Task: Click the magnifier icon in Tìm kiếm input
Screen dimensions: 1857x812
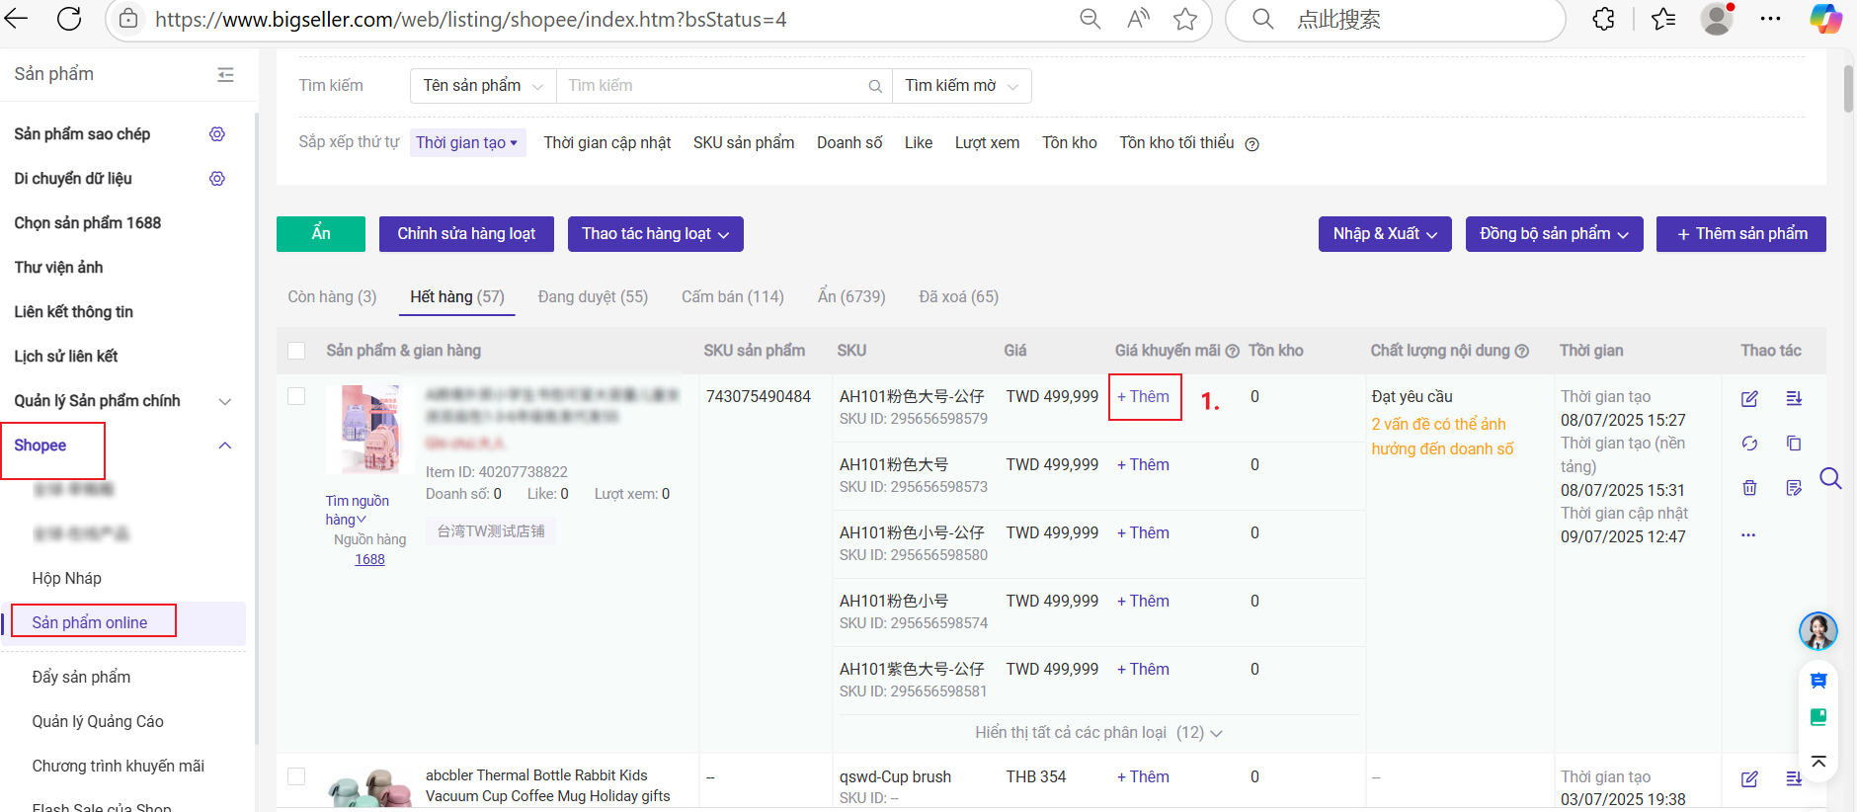Action: [x=875, y=87]
